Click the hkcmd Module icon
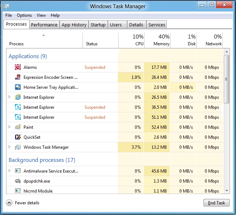The image size is (236, 215). pos(18,191)
